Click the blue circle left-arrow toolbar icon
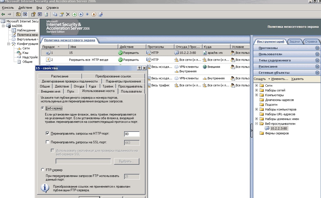Screen dimensions: 321x198 (x=81, y=14)
